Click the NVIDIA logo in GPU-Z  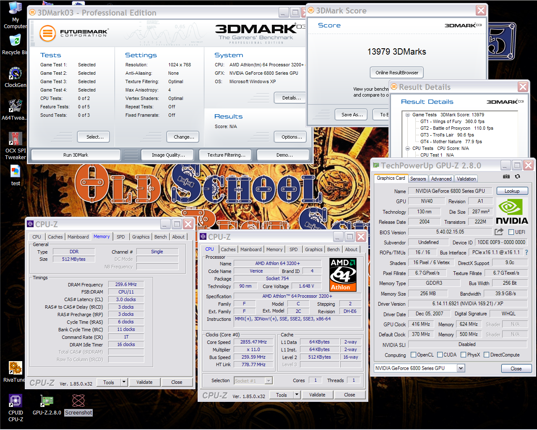tap(512, 211)
